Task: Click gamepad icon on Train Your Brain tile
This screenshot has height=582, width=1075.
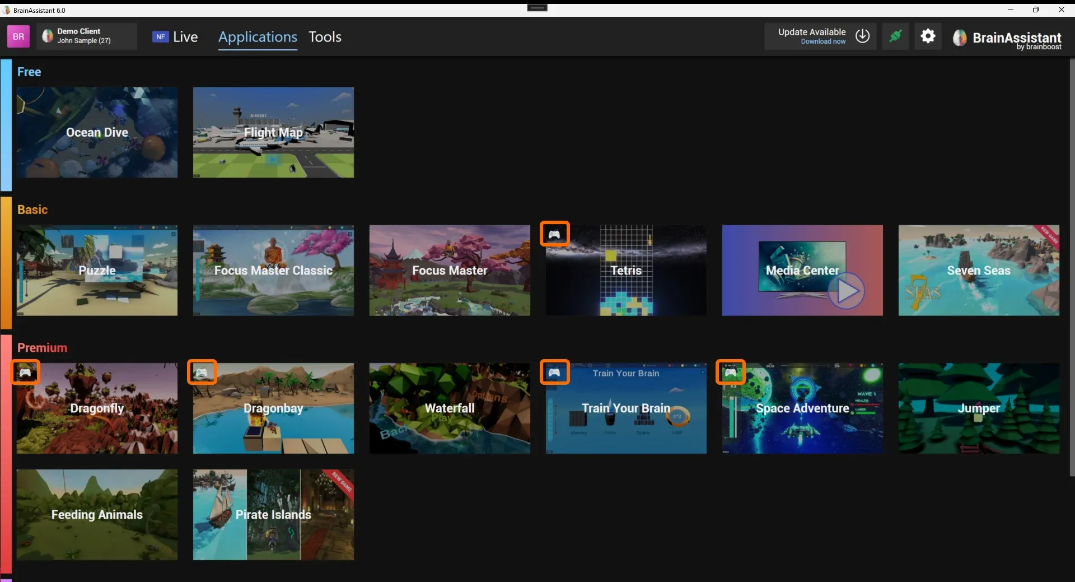Action: coord(554,372)
